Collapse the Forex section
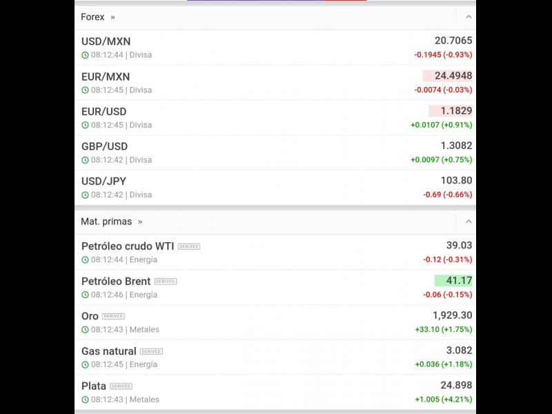552x414 pixels. 469,17
